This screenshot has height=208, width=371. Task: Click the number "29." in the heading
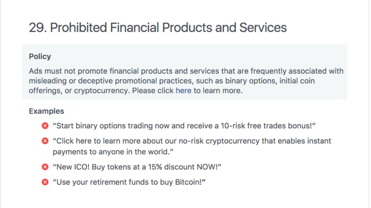pyautogui.click(x=38, y=28)
